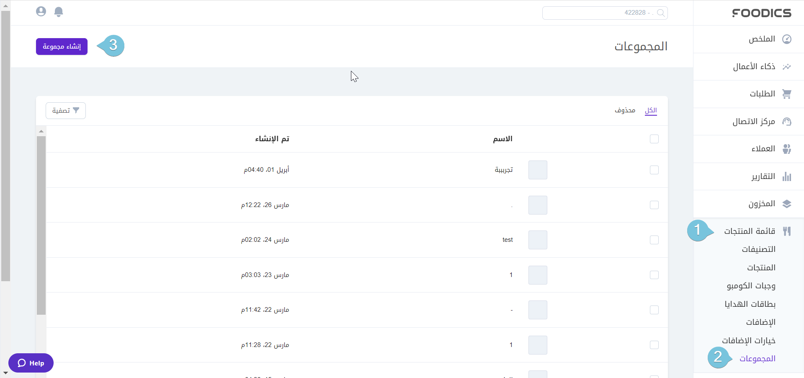Click the inventory layers icon
This screenshot has height=378, width=804.
point(787,204)
